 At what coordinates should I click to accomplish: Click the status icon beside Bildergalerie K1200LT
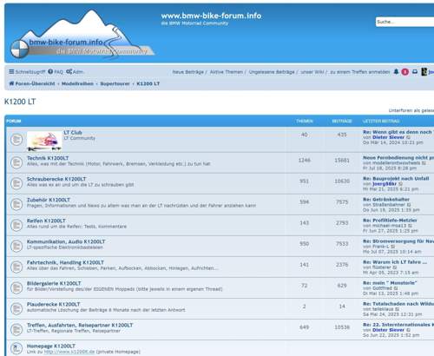click(16, 287)
